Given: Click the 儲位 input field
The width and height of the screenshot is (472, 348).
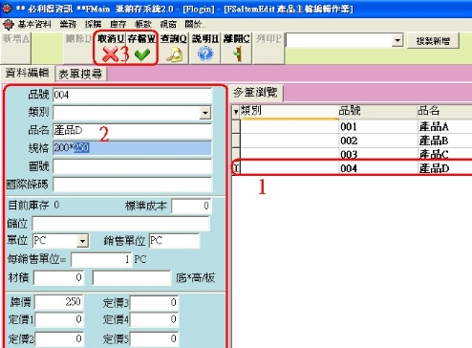Looking at the screenshot, I should [x=120, y=224].
